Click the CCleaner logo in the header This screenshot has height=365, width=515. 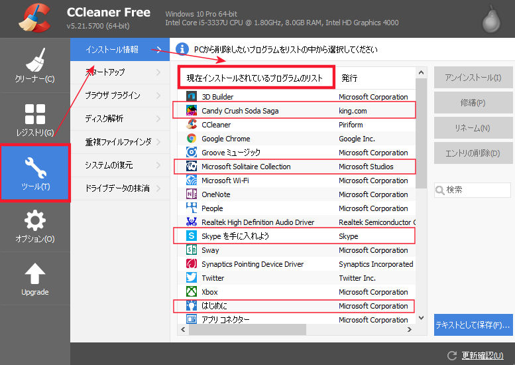click(34, 18)
